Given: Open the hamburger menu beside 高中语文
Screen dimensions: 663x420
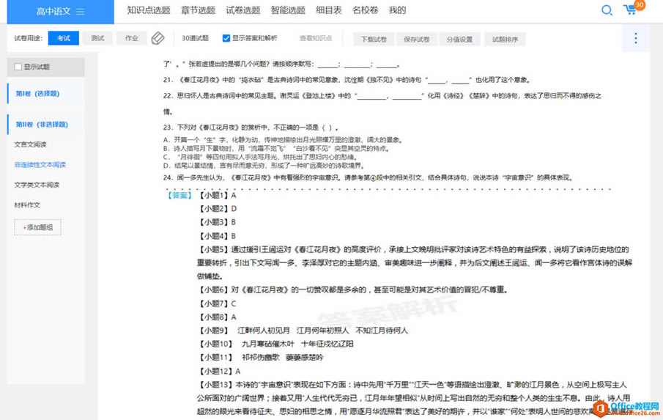Looking at the screenshot, I should point(81,12).
